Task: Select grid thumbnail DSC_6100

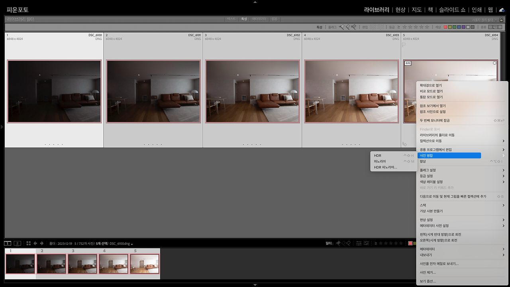Action: pyautogui.click(x=54, y=91)
